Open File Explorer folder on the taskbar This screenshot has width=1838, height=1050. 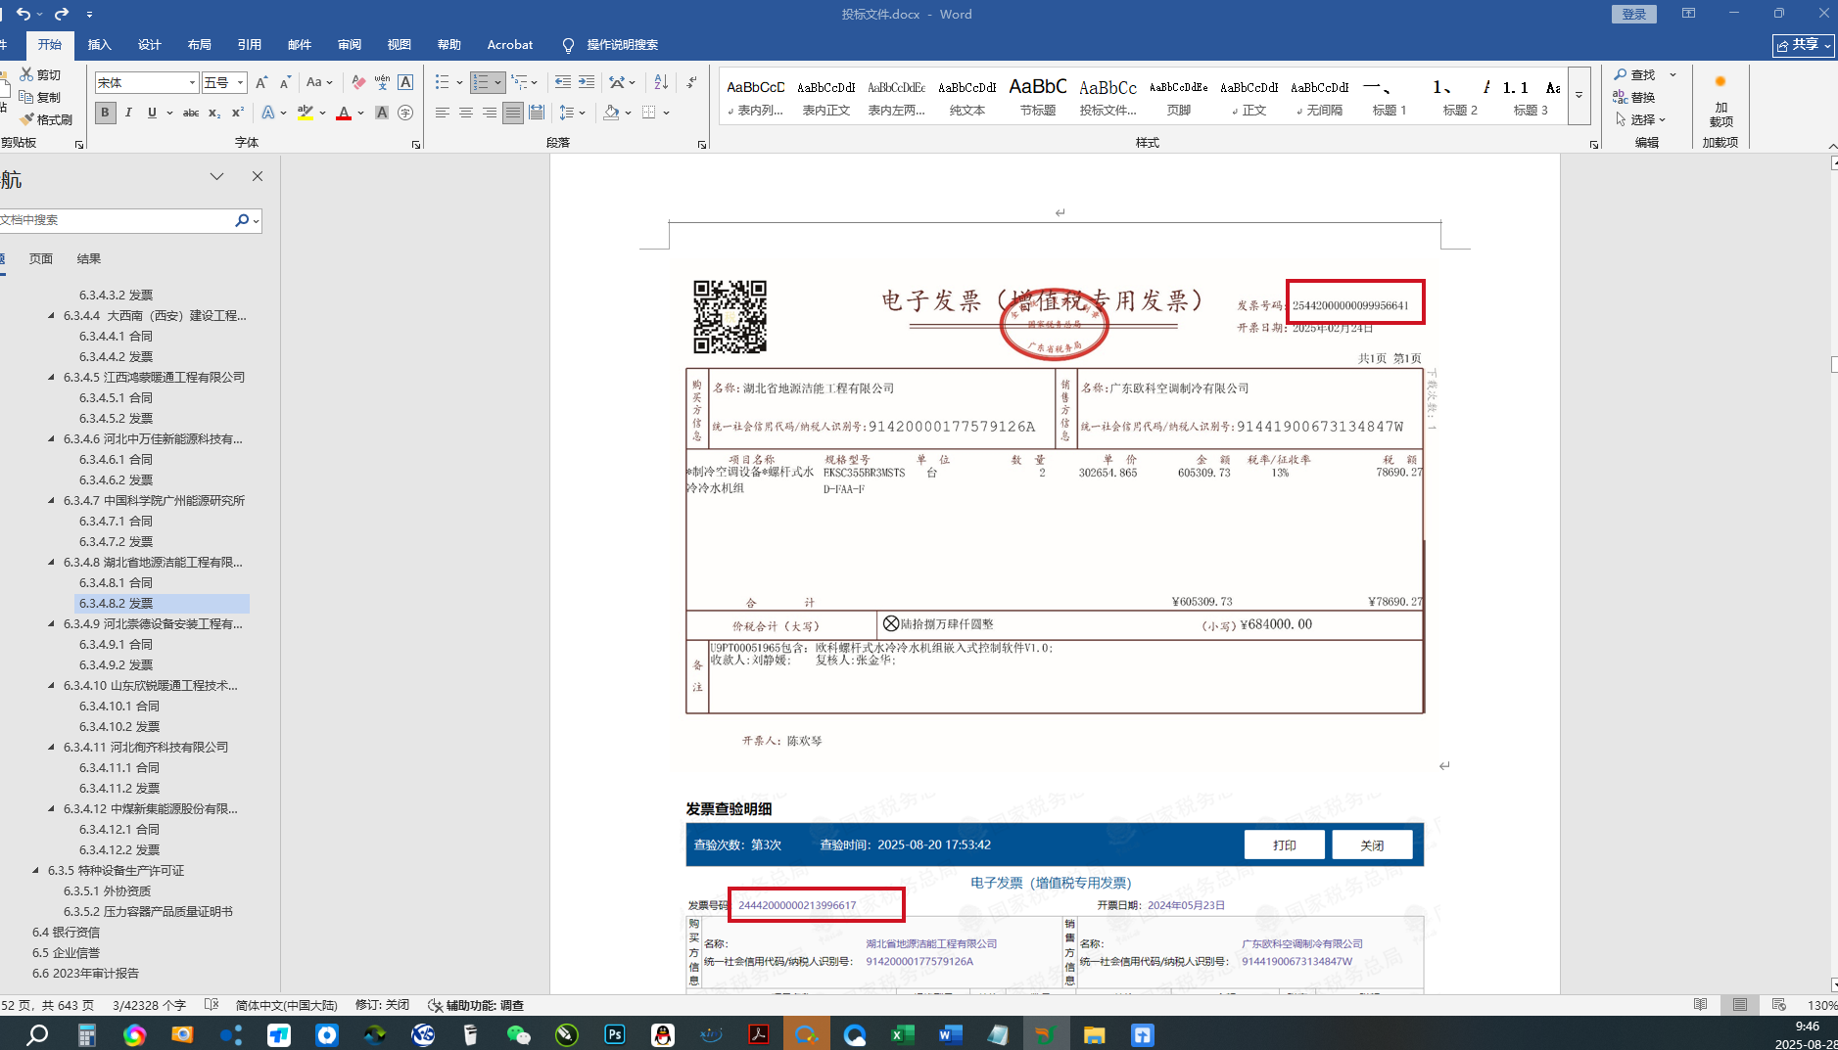tap(1094, 1034)
